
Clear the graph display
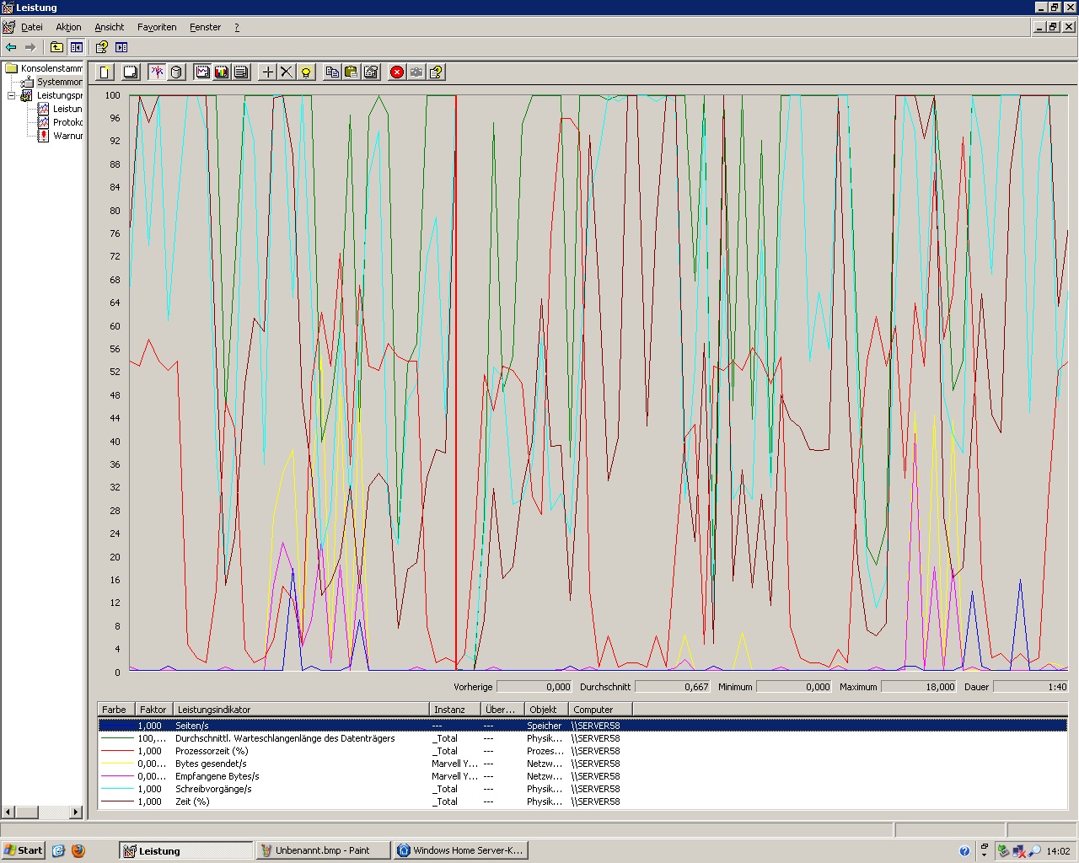point(130,72)
